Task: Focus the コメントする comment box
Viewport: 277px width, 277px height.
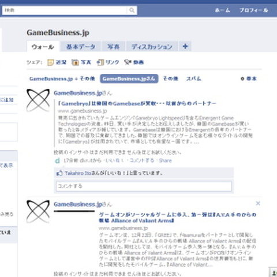Action: click(x=144, y=186)
